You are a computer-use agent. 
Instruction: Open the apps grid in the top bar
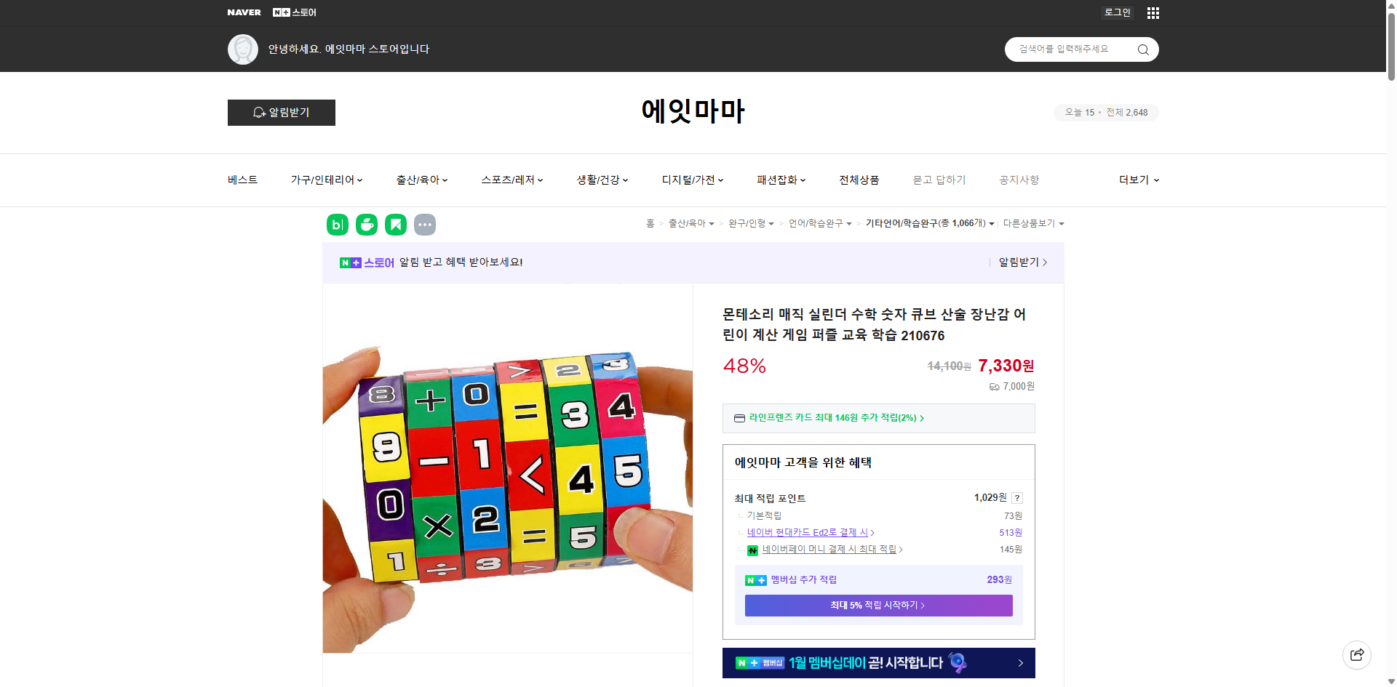pos(1153,12)
